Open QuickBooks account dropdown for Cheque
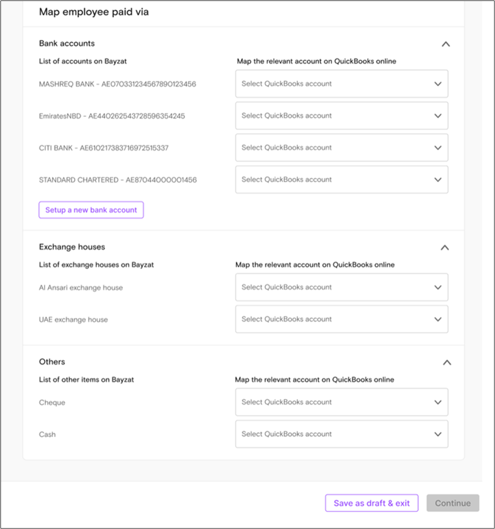495x529 pixels. pyautogui.click(x=342, y=402)
